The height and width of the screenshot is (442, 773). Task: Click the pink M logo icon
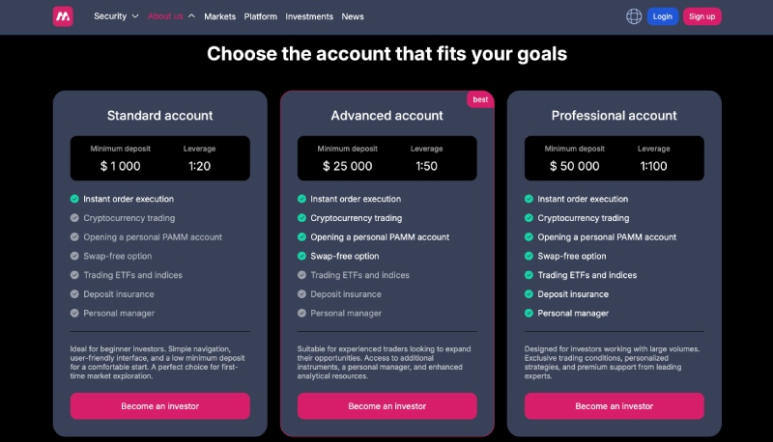63,16
